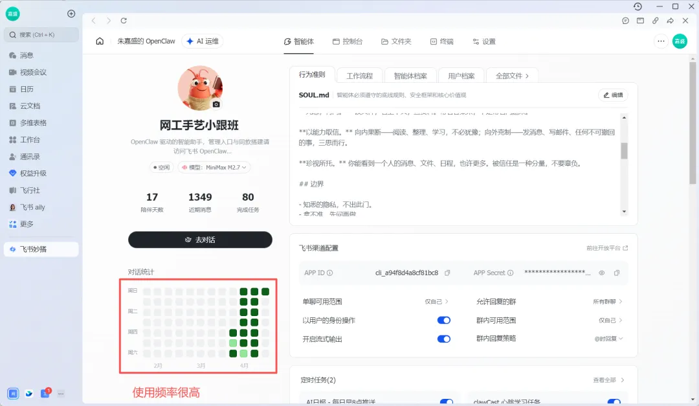Open the dock app with red badge 1
Viewport: 699px width, 406px height.
(45, 393)
